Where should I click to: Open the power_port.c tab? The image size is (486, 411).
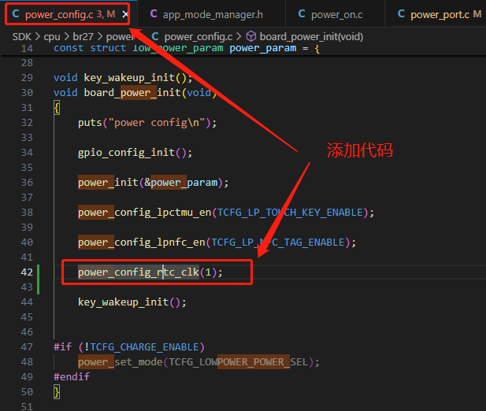[x=440, y=14]
